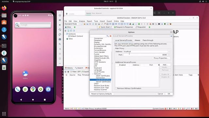
Task: Lower volume on the emulator side panel
Action: 60,25
